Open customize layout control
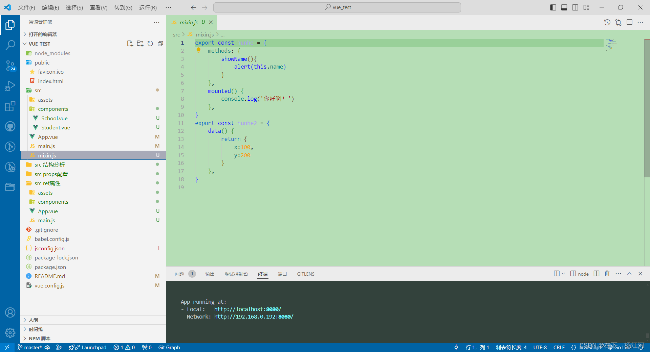The height and width of the screenshot is (352, 650). tap(586, 7)
